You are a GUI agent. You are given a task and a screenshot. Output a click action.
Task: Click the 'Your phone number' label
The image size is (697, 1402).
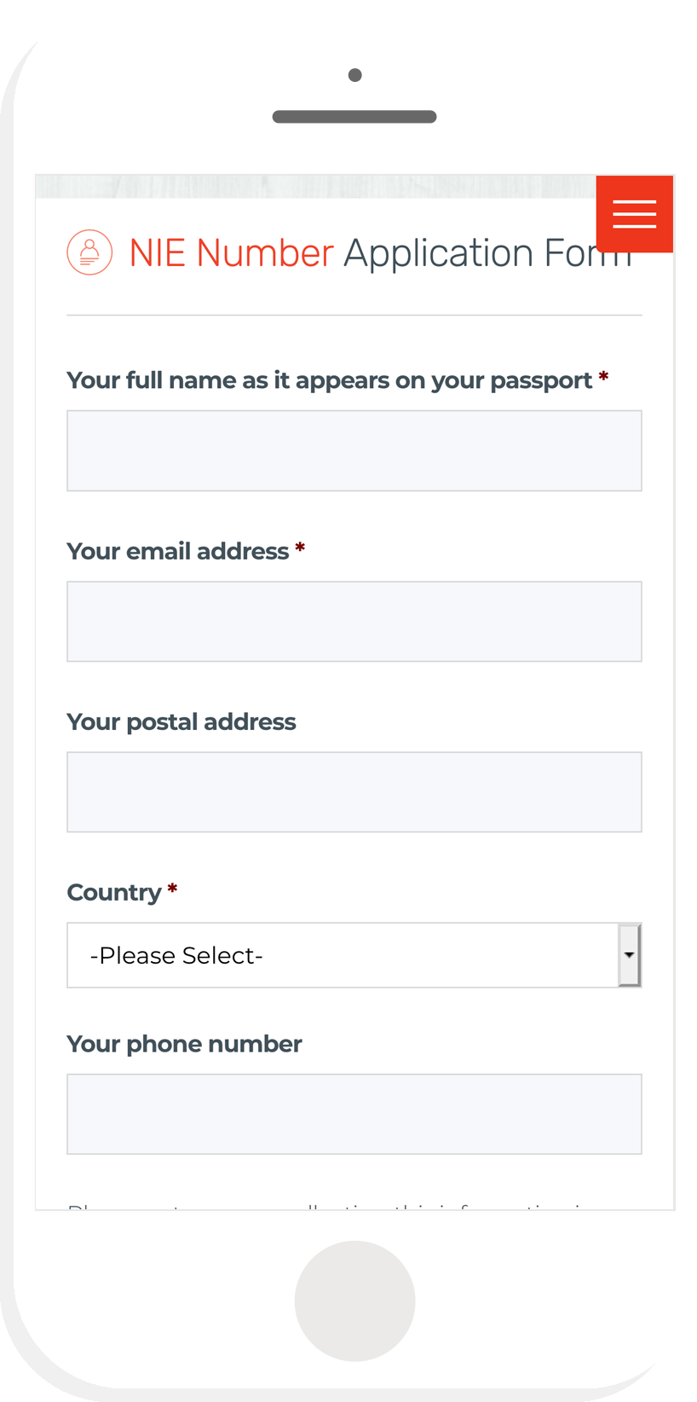click(x=184, y=1044)
